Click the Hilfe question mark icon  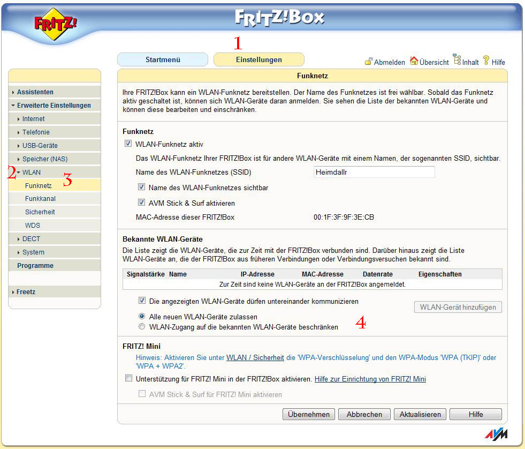pos(486,60)
